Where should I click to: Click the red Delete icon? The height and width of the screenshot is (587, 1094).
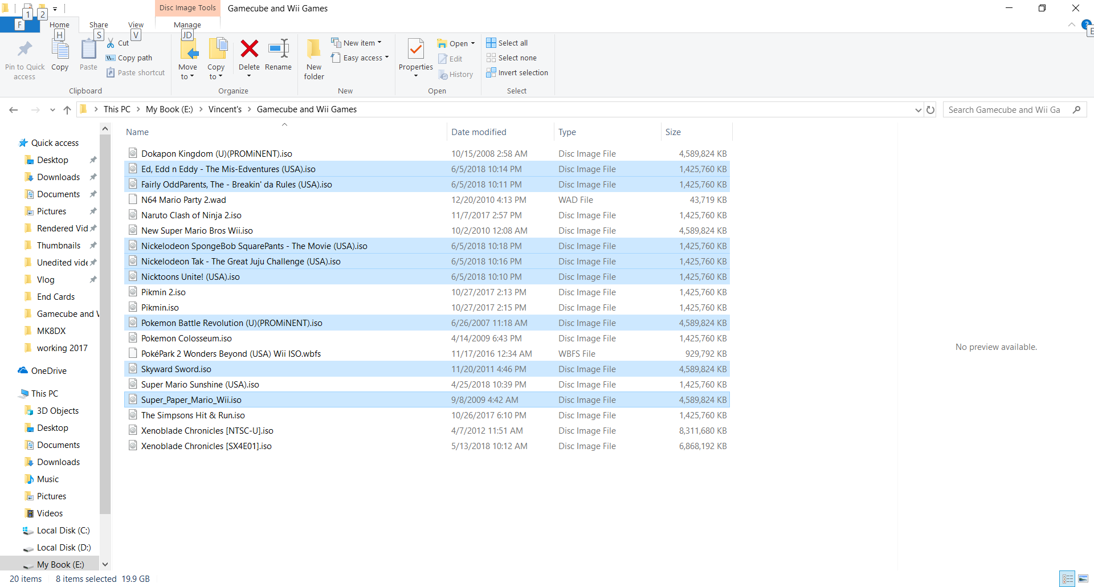point(249,49)
